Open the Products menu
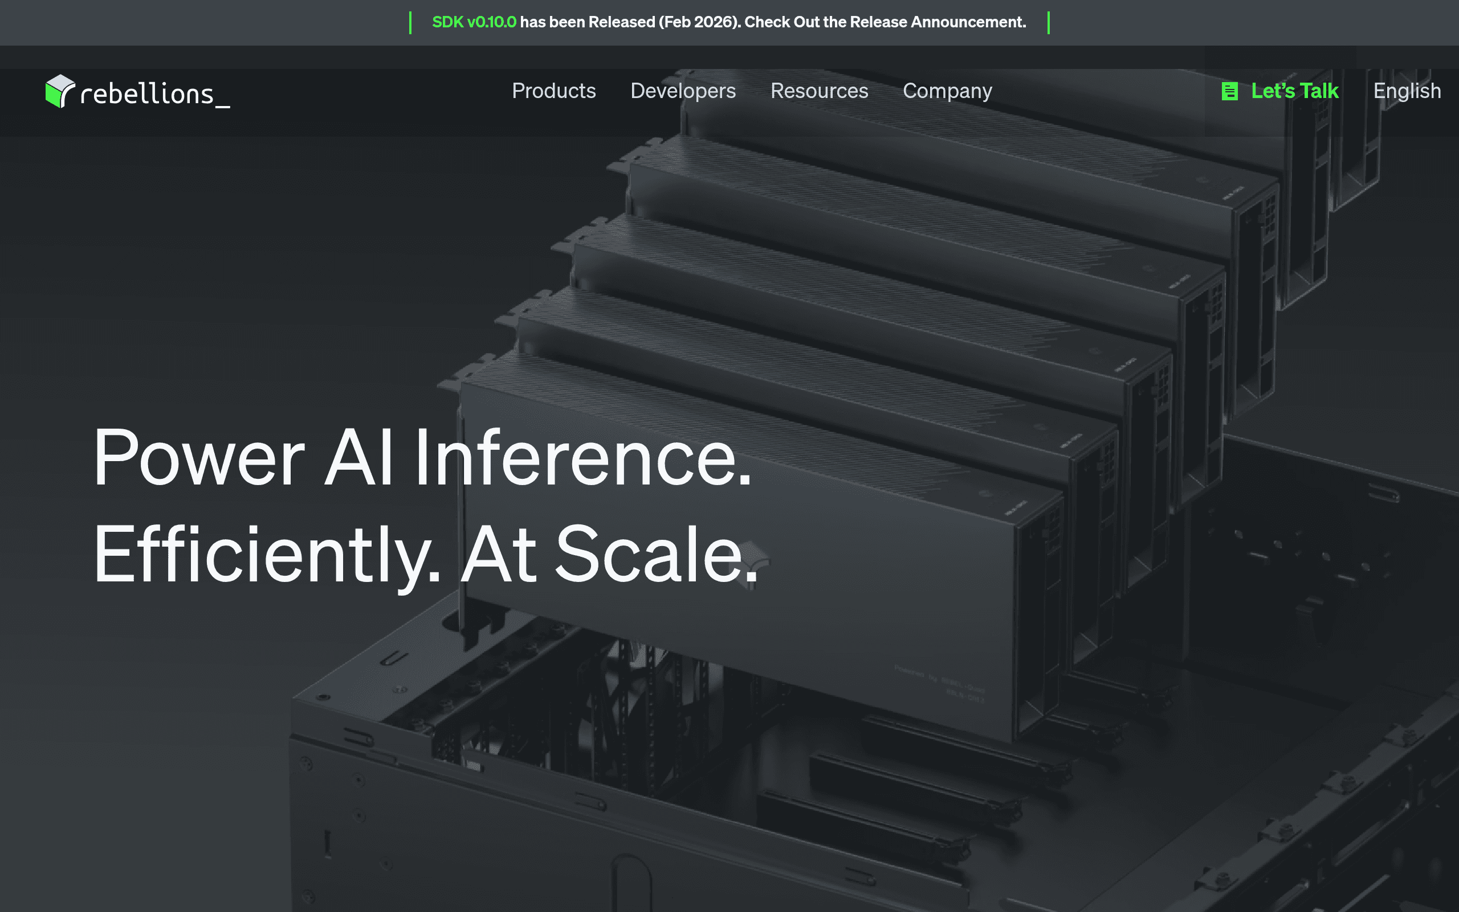 (x=553, y=91)
